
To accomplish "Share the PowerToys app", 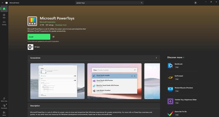I will (53, 37).
